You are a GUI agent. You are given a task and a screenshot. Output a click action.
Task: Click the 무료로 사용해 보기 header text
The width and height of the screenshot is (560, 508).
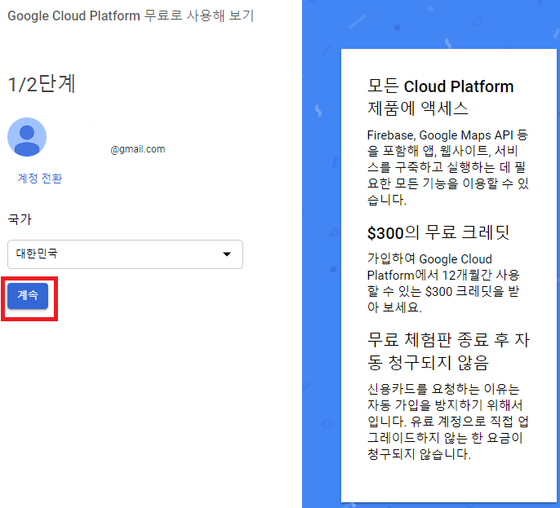point(198,16)
